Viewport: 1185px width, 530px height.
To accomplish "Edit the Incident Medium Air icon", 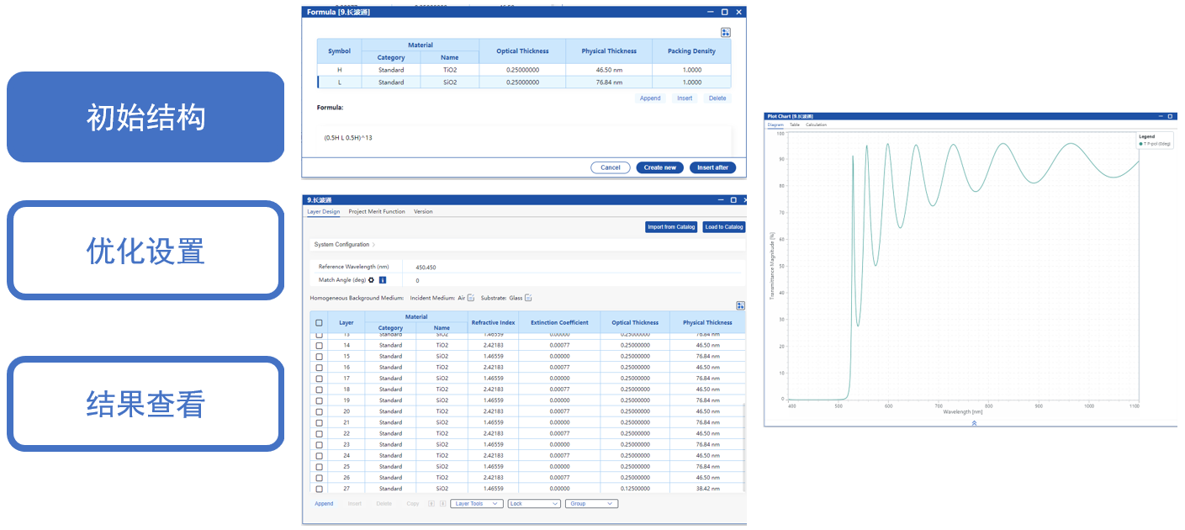I will coord(471,298).
